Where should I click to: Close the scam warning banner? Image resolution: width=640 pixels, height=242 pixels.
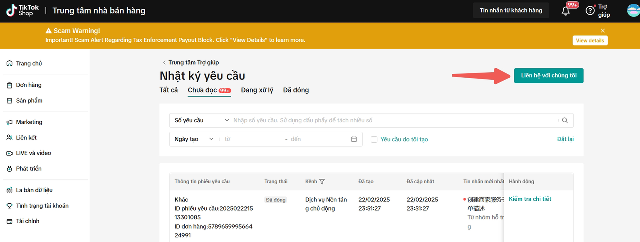tap(603, 31)
